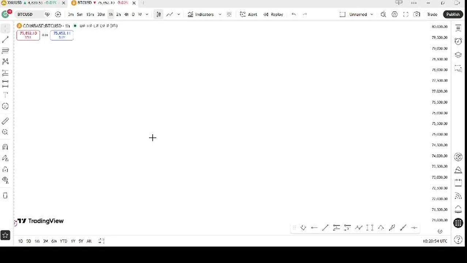Toggle lock all drawings icon
This screenshot has width=467, height=263.
[5, 169]
